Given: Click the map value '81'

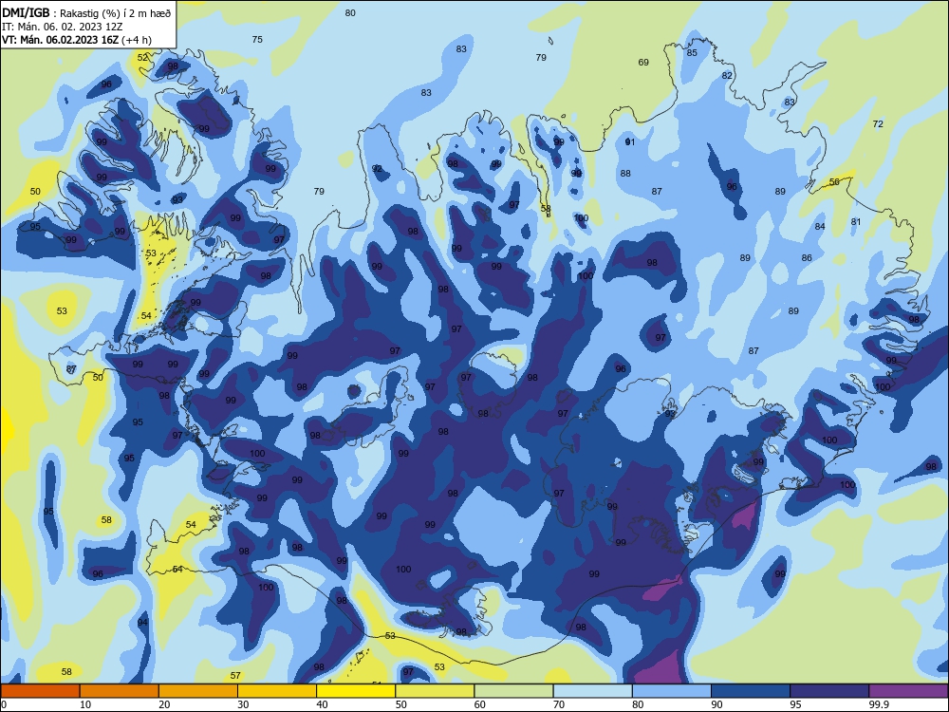Looking at the screenshot, I should pyautogui.click(x=855, y=222).
